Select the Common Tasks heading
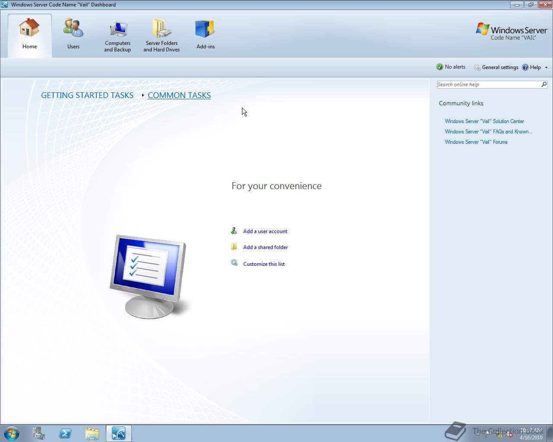This screenshot has width=553, height=442. 179,95
